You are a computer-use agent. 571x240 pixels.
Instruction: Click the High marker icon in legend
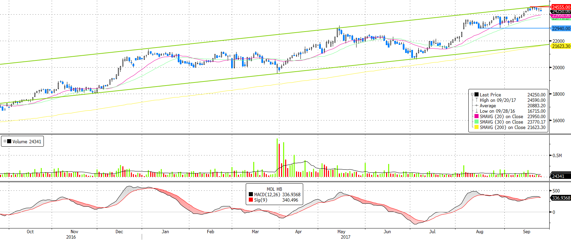pos(477,100)
